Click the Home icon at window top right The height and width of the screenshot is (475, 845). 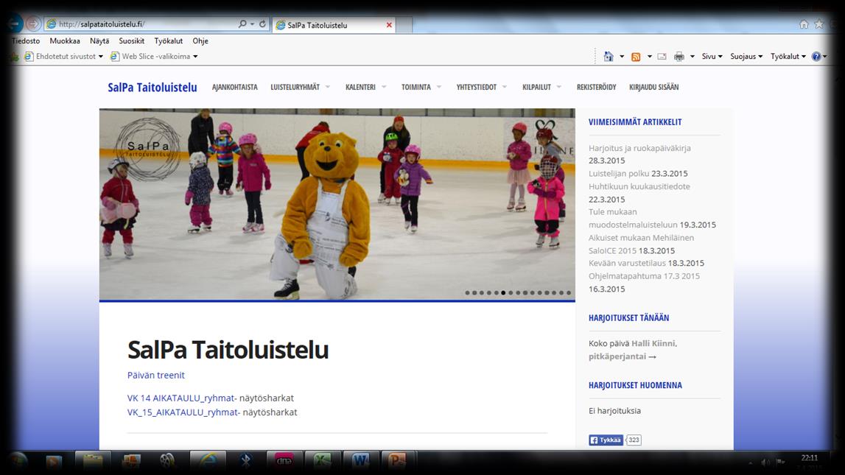click(804, 24)
